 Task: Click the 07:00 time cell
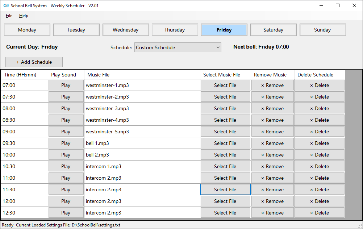click(24, 85)
